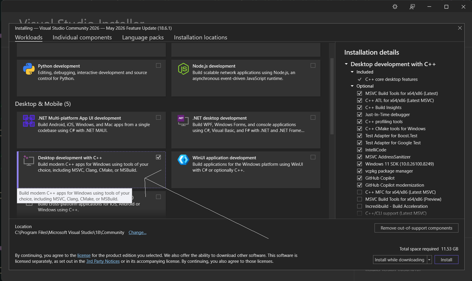Image resolution: width=472 pixels, height=281 pixels.
Task: Click Remove out-of-support components button
Action: (416, 228)
